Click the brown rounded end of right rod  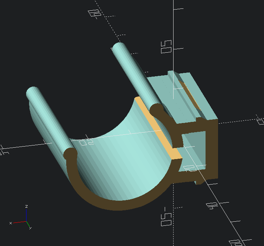click(x=157, y=109)
